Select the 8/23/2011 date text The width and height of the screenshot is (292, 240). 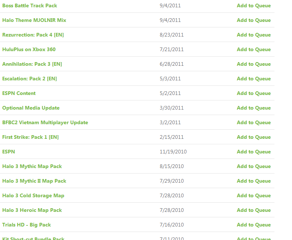[x=172, y=35]
